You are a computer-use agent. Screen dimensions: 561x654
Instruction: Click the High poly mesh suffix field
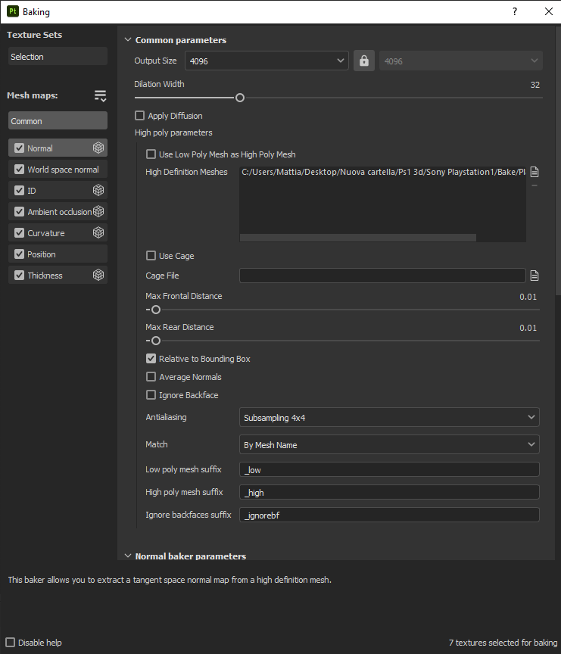[390, 492]
